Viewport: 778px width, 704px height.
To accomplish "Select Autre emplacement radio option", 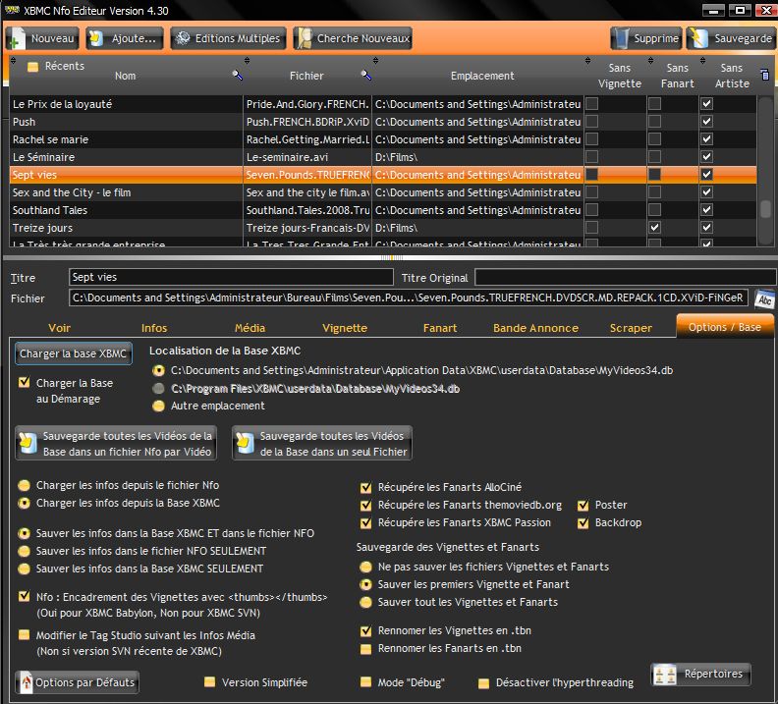I will tap(158, 406).
